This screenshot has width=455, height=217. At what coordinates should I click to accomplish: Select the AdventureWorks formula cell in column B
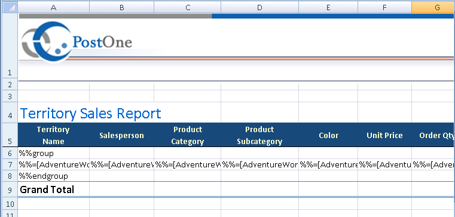121,164
